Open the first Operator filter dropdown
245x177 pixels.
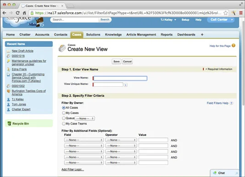(121, 140)
